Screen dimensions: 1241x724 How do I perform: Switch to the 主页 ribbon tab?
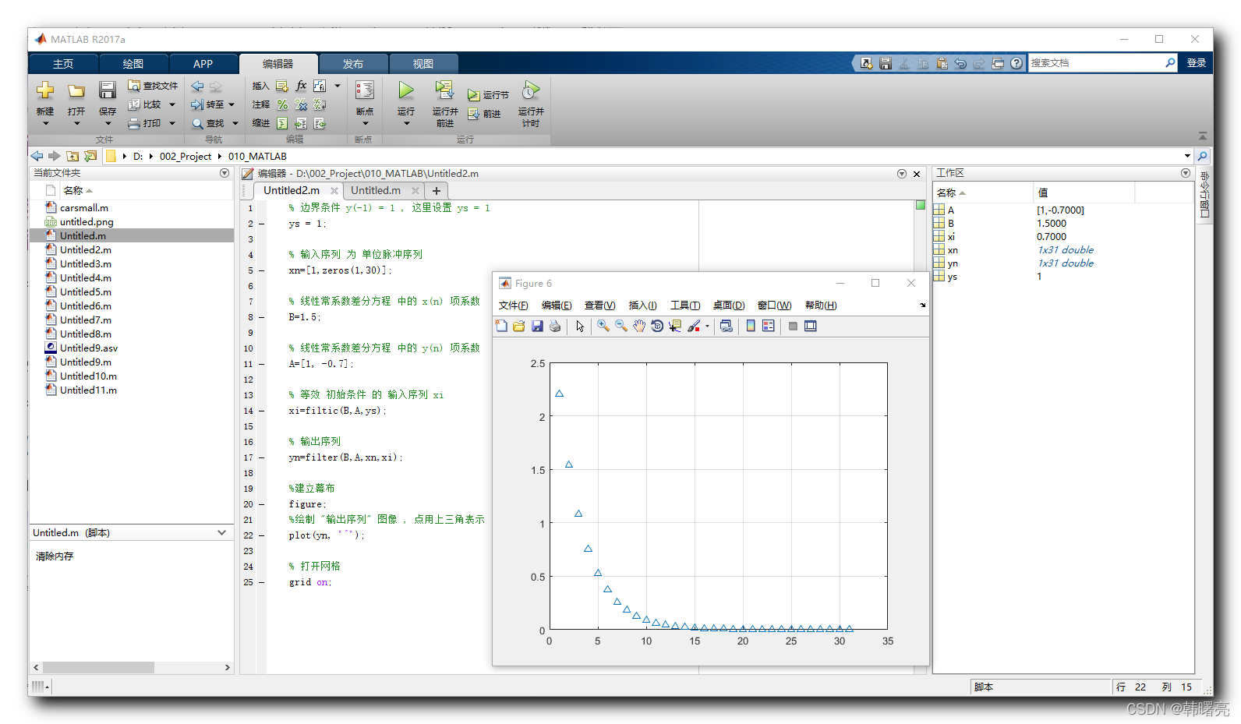[x=63, y=64]
